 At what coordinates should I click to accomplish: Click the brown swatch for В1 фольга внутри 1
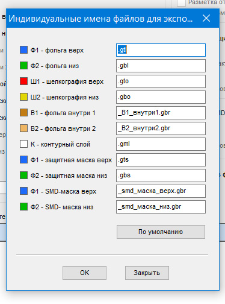click(x=23, y=113)
